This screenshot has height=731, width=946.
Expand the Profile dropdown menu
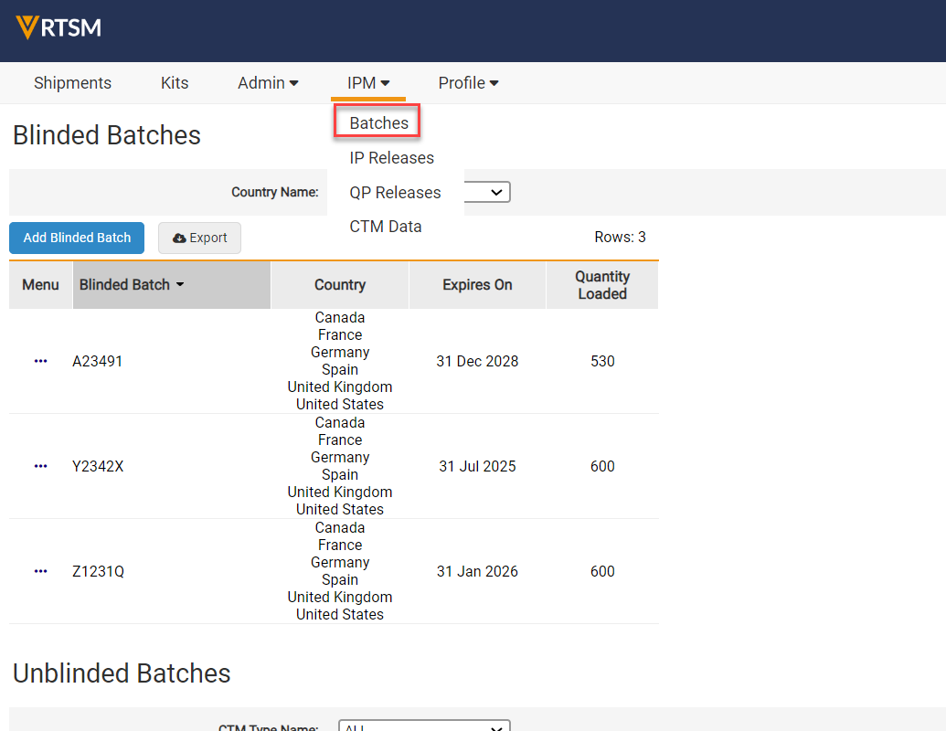click(468, 83)
